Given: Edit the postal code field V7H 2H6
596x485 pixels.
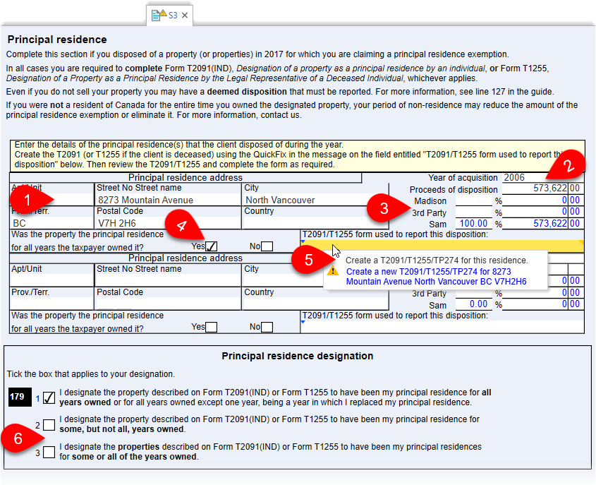Looking at the screenshot, I should pos(168,223).
